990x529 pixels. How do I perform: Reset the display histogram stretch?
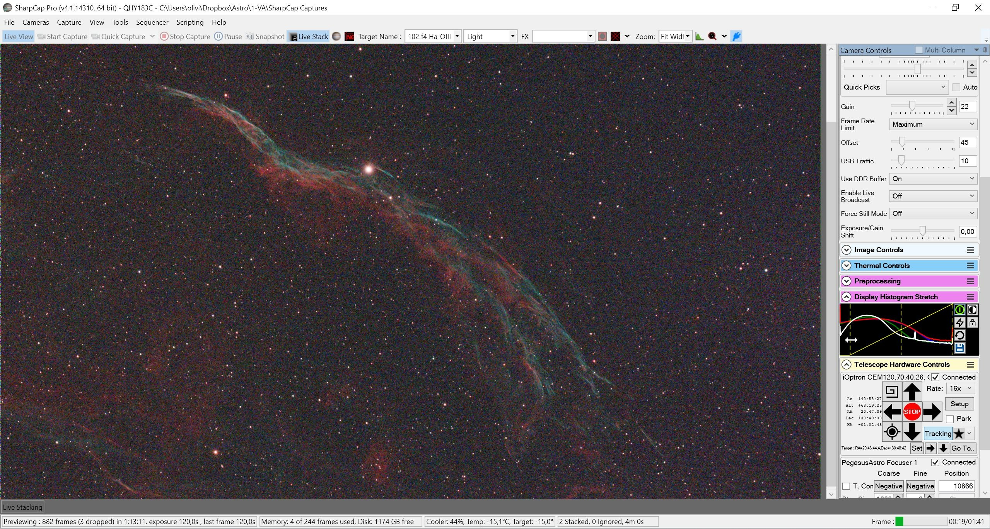959,335
